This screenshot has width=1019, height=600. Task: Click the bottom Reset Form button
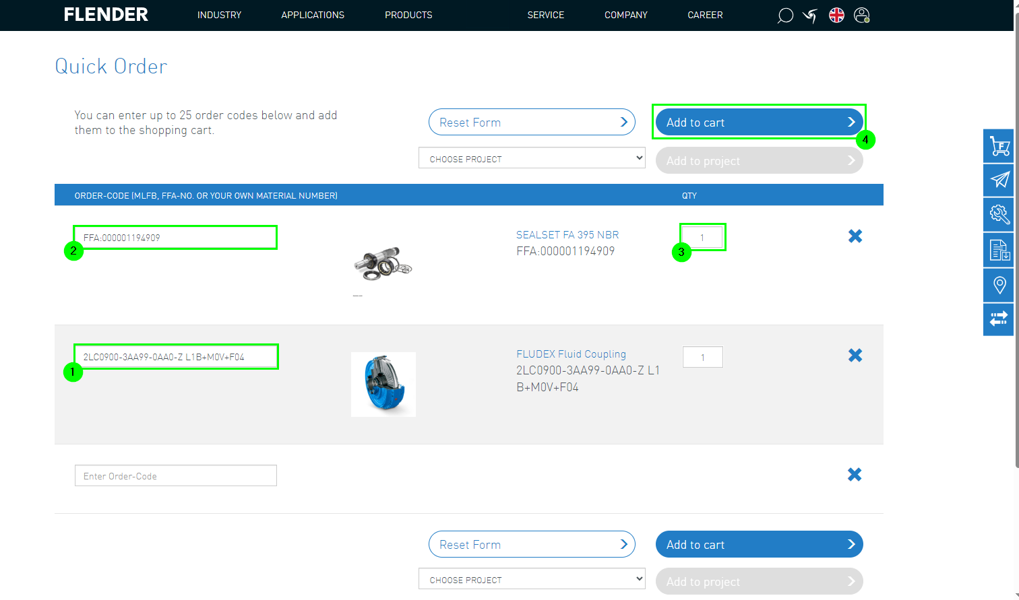pyautogui.click(x=532, y=544)
